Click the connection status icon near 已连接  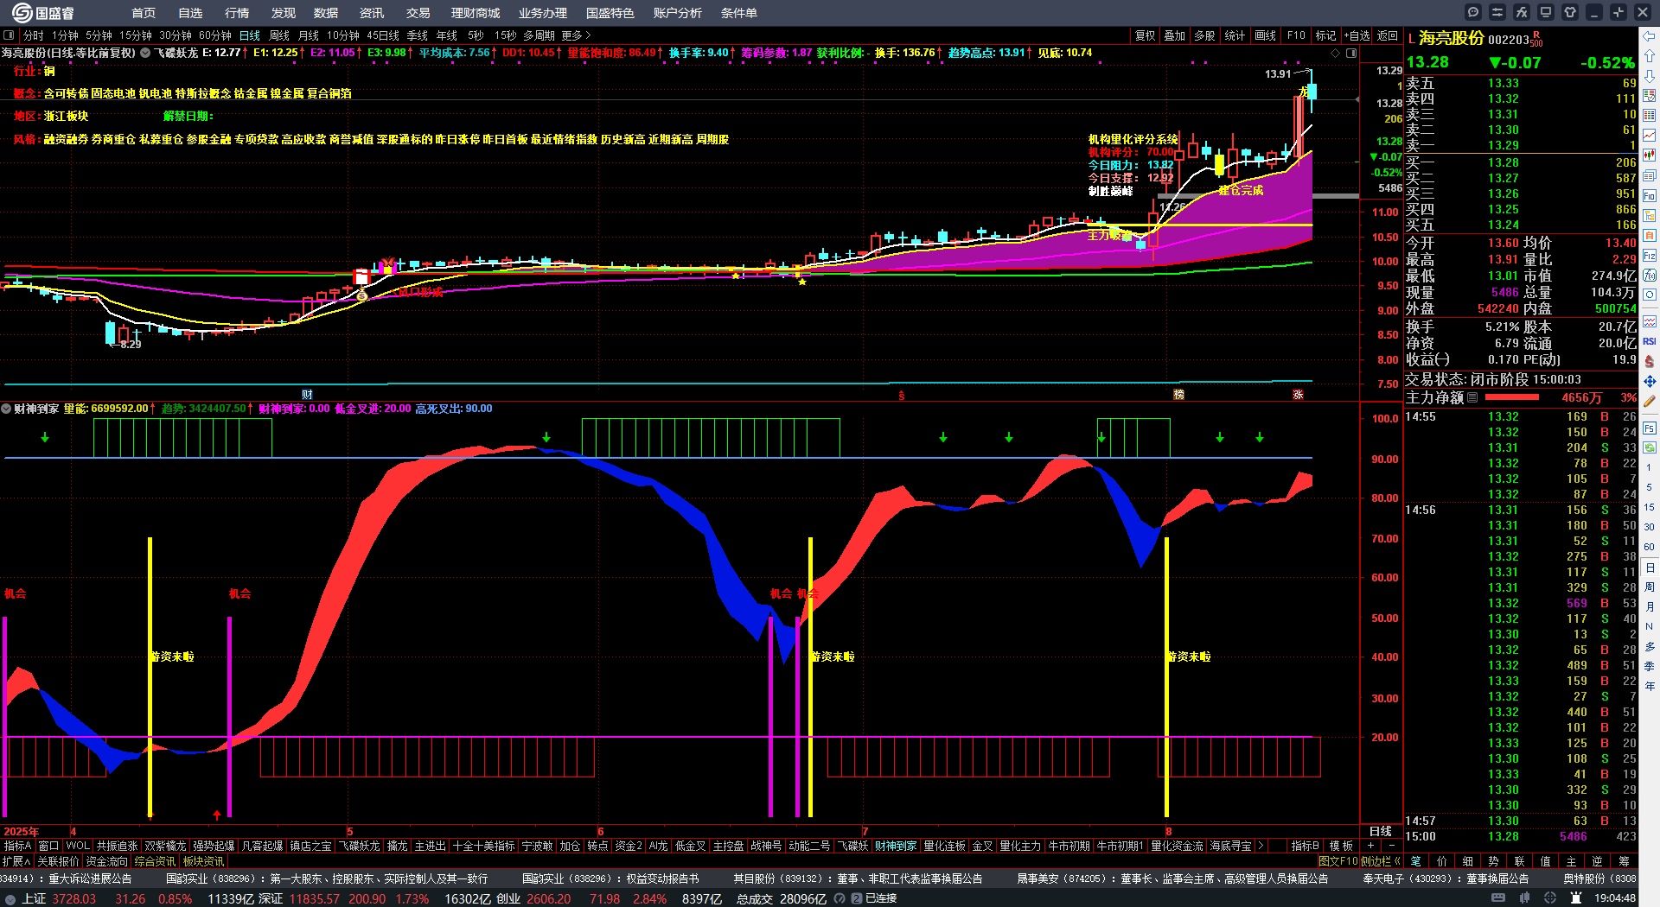[856, 898]
